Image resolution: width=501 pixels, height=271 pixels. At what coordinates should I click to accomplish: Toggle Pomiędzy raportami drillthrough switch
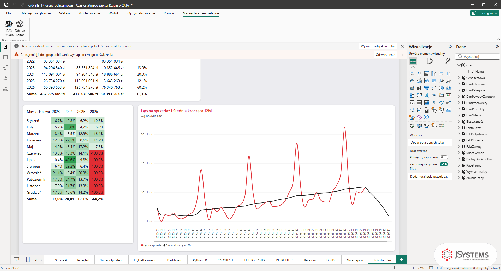[444, 157]
